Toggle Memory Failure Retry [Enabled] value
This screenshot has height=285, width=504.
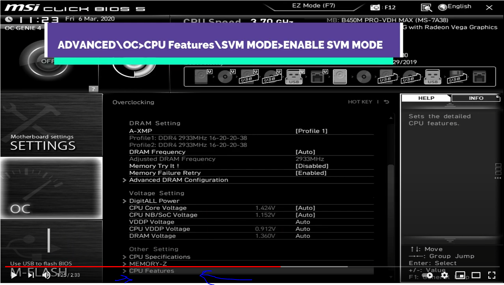pos(311,173)
